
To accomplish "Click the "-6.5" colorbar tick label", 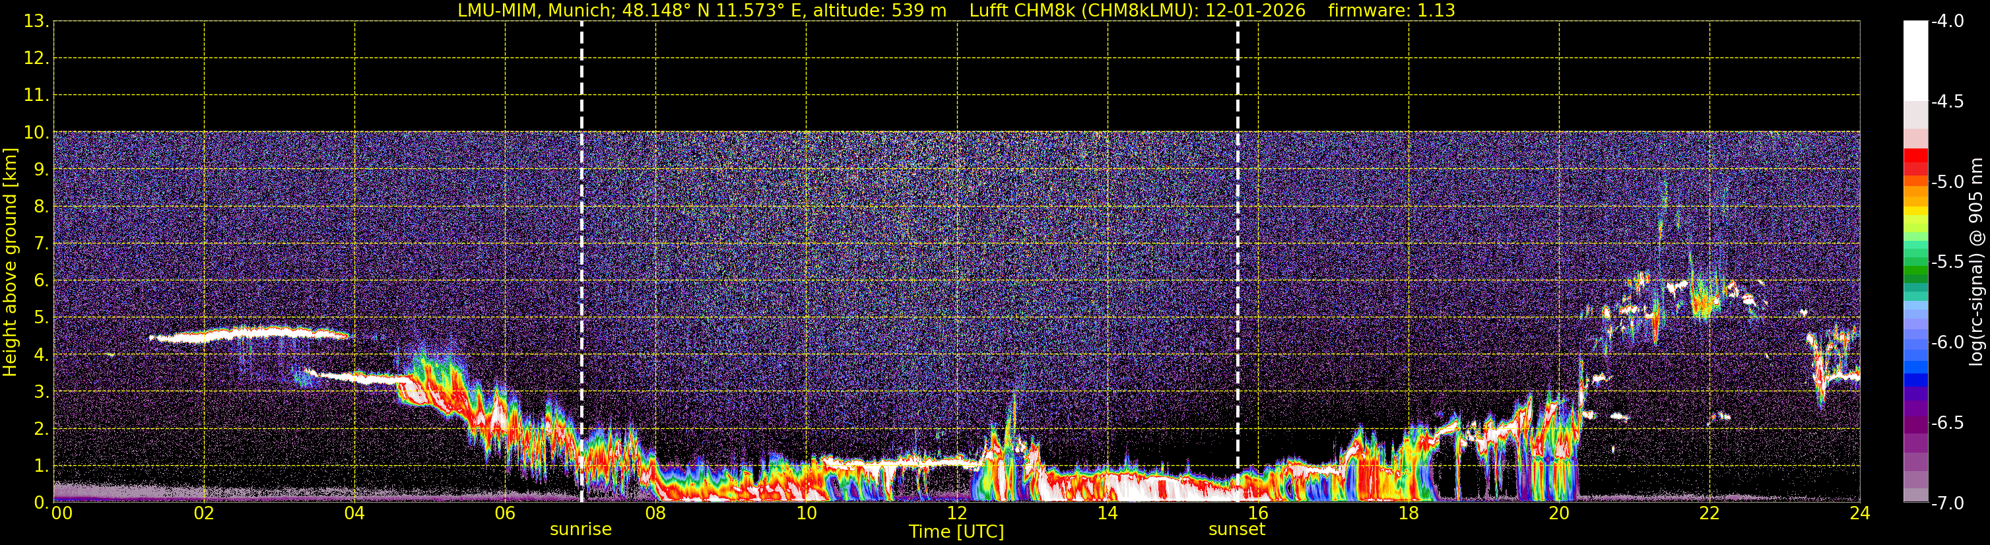I will [x=1948, y=423].
